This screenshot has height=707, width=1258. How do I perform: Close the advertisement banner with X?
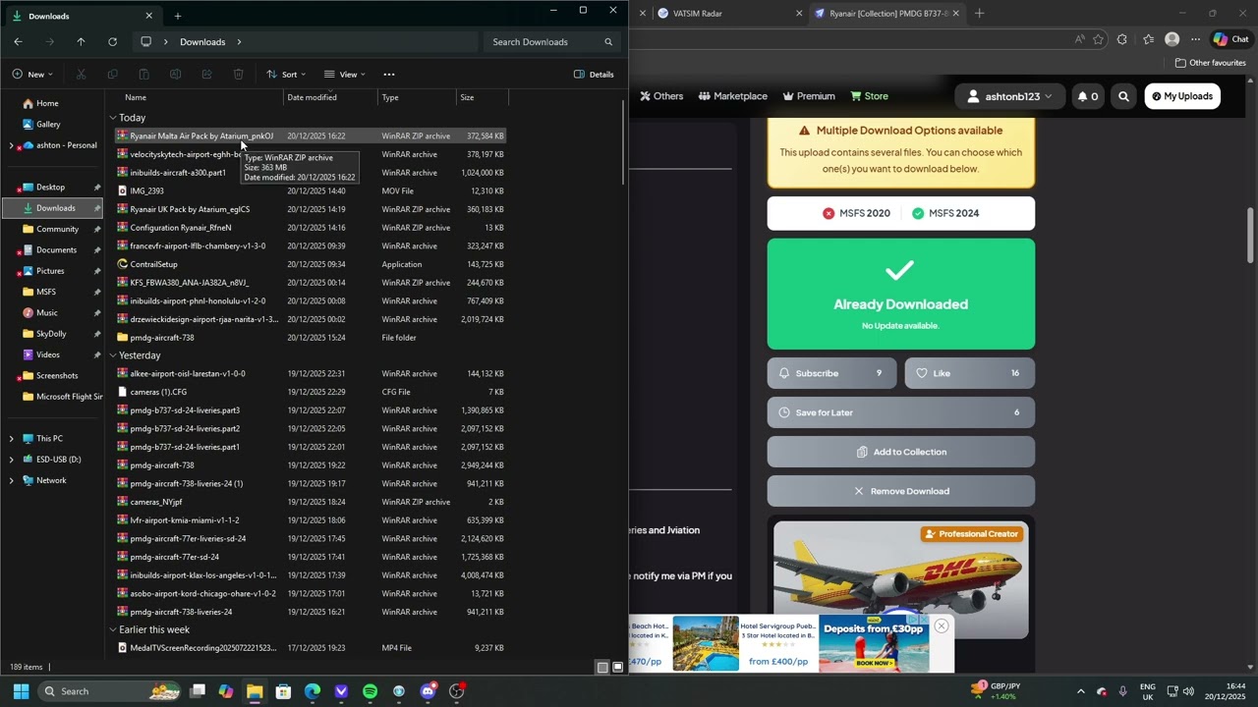[942, 625]
